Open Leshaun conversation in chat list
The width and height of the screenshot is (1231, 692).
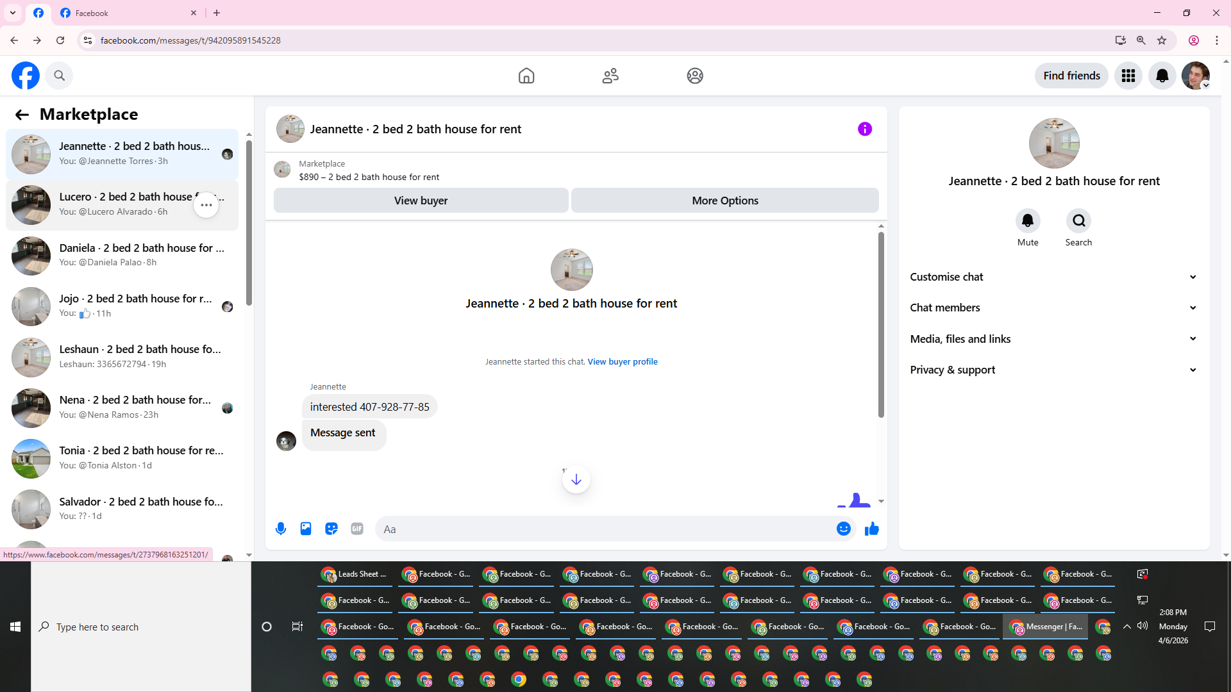click(x=122, y=357)
